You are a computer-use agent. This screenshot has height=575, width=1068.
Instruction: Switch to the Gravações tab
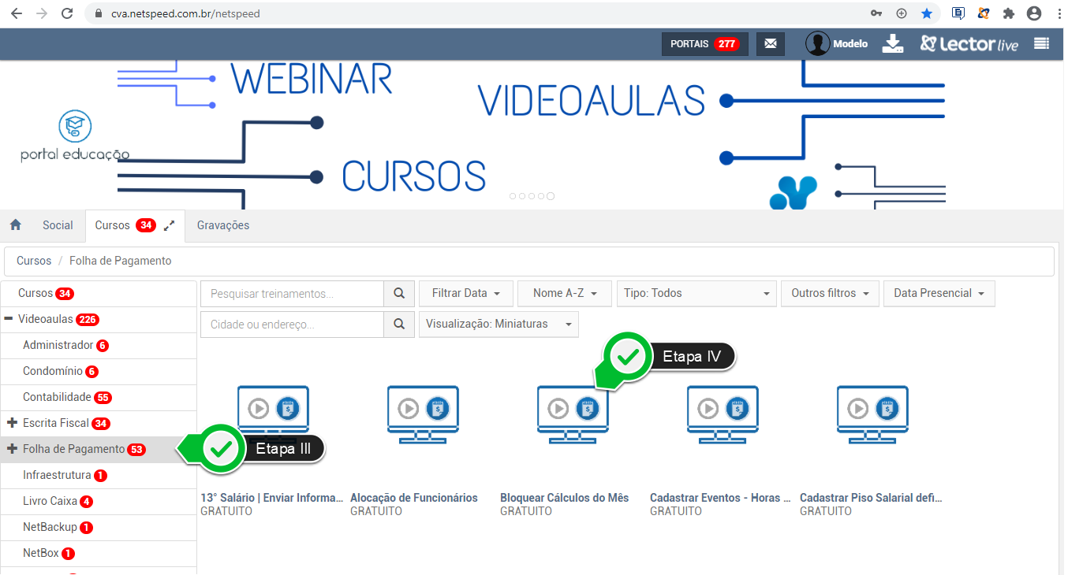point(223,225)
